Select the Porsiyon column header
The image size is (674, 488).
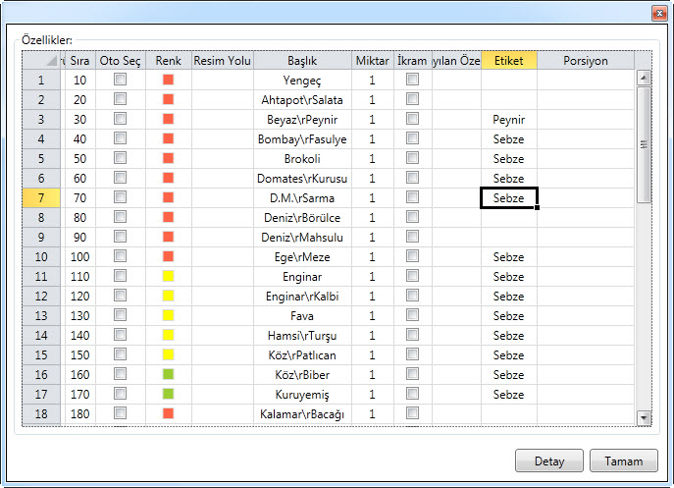click(x=585, y=60)
